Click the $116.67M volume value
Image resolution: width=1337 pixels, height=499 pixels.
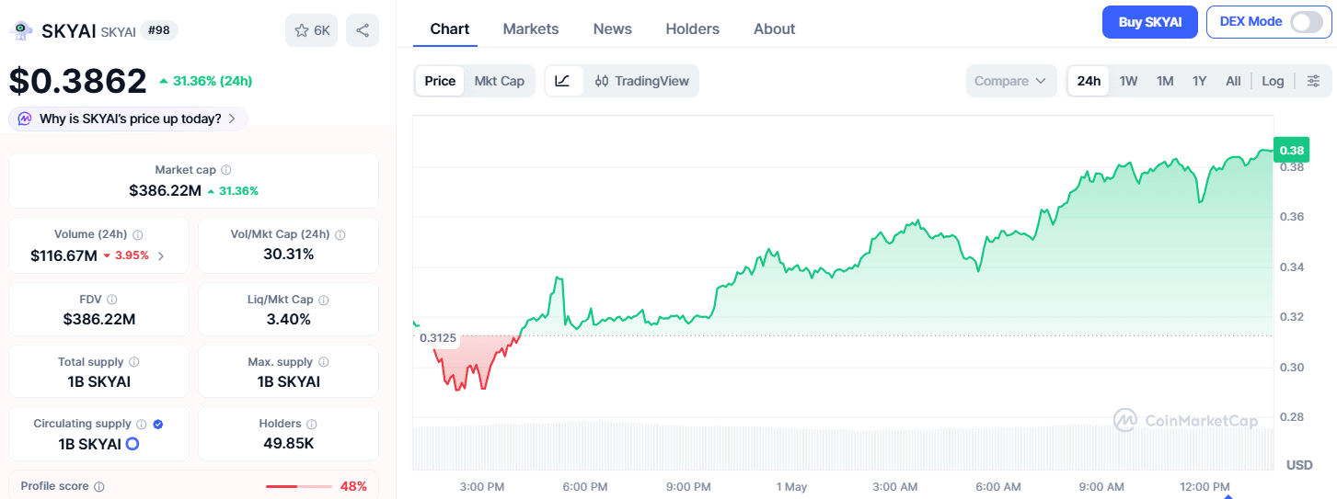63,255
